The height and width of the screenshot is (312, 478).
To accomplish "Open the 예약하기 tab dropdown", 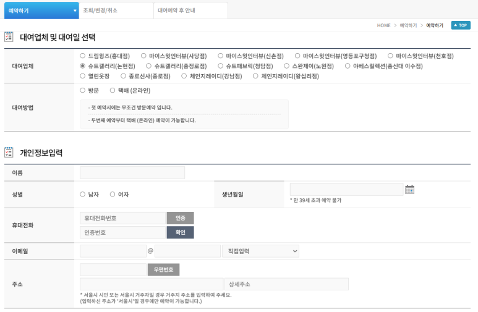I will point(41,11).
